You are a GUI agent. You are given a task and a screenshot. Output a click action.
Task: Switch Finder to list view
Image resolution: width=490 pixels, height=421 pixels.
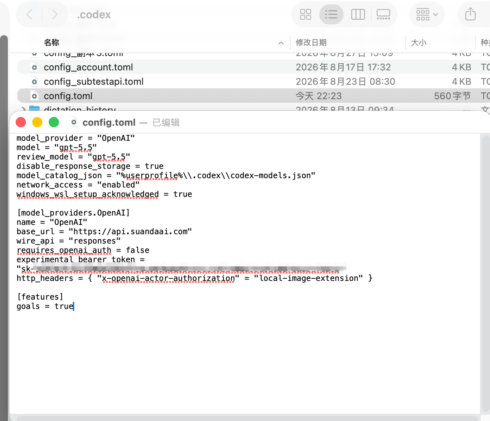pos(331,14)
